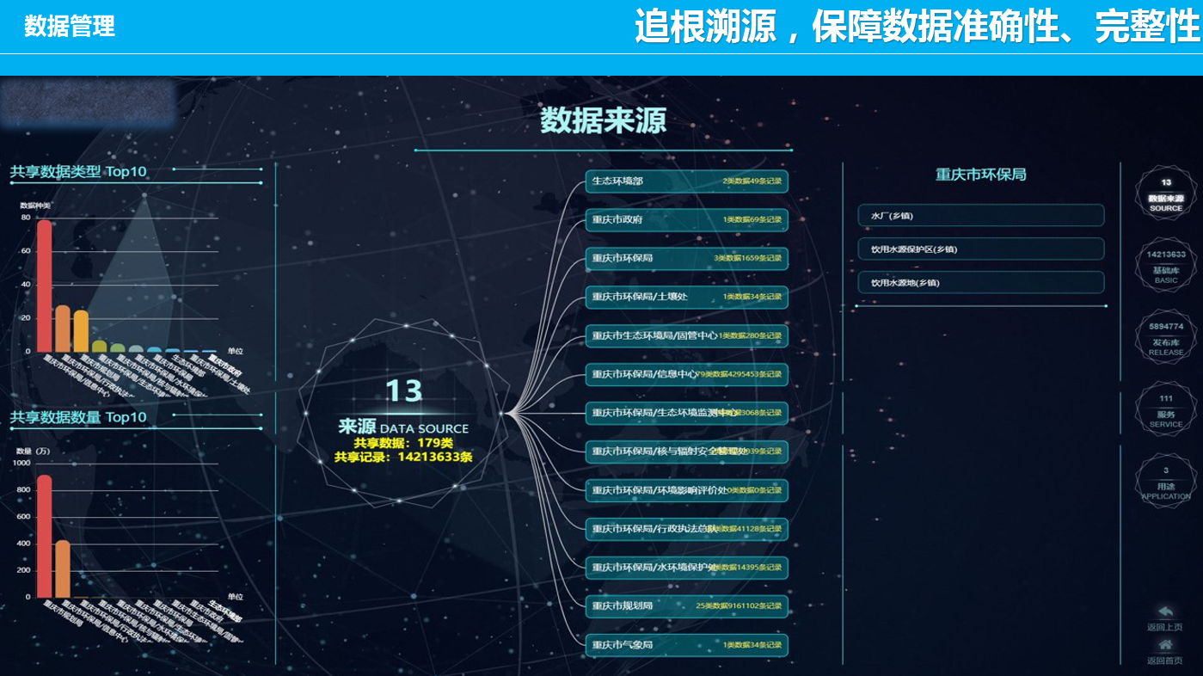Viewport: 1203px width, 676px height.
Task: Open the 基础库 BASIC hexagon icon
Action: click(1165, 266)
